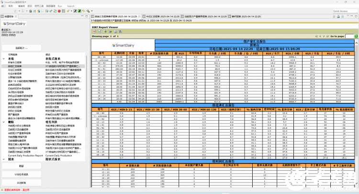This screenshot has height=194, width=359.
Task: Minimize the left reports panel view
Action: tap(82, 16)
